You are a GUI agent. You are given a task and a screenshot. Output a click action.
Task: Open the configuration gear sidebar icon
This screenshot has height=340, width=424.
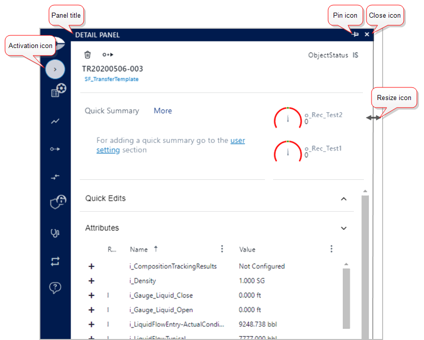pyautogui.click(x=59, y=91)
